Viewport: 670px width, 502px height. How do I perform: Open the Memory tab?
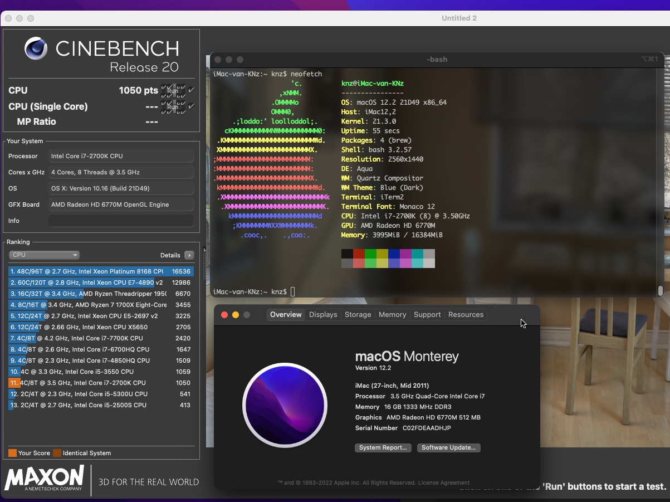click(392, 315)
